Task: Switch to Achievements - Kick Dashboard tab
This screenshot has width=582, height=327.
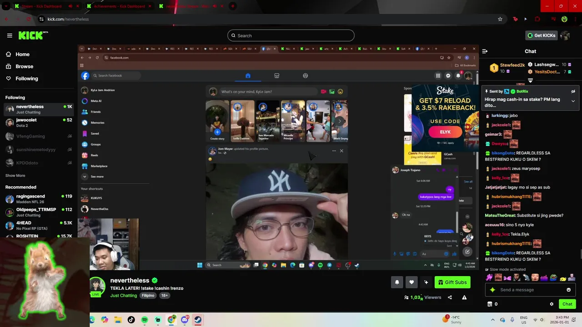Action: click(119, 6)
